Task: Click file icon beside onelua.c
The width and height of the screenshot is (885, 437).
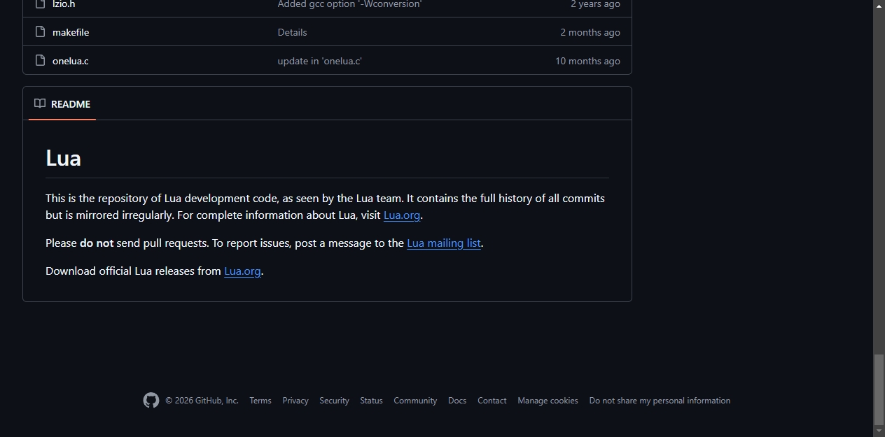Action: point(41,61)
